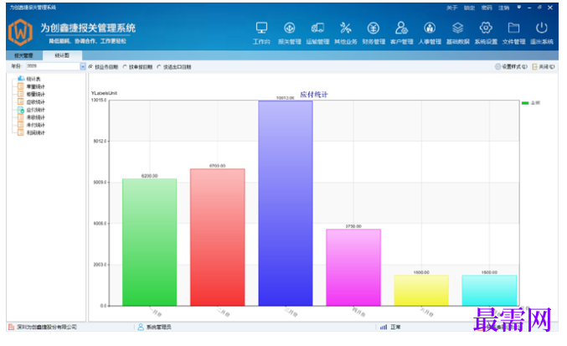Open the 客户管理 module
The image size is (567, 346).
[401, 33]
